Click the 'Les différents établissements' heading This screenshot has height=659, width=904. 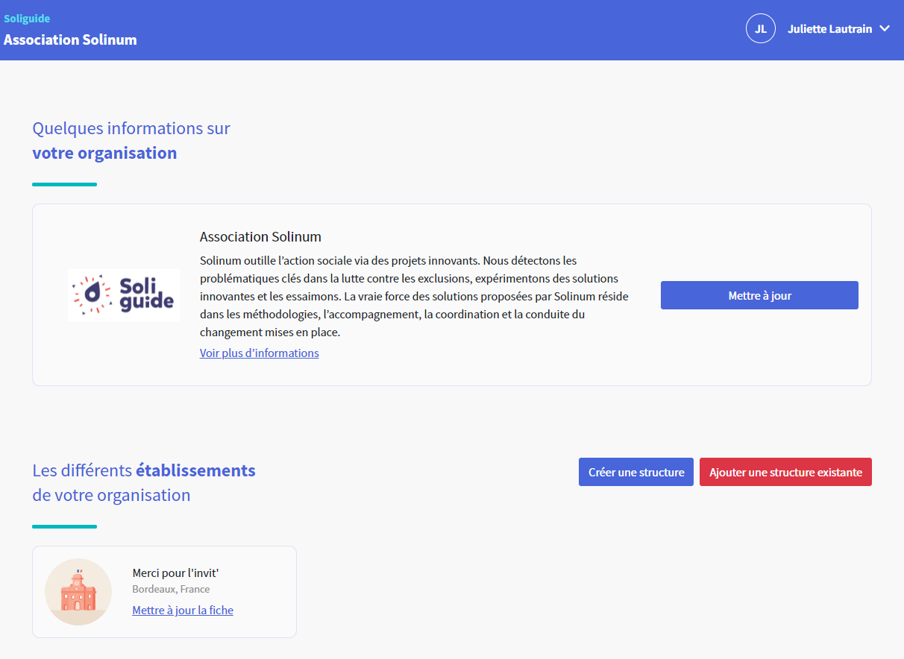point(144,471)
